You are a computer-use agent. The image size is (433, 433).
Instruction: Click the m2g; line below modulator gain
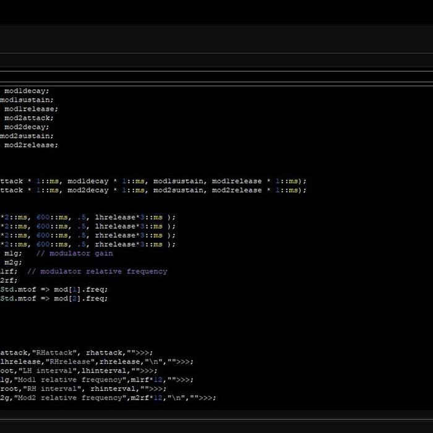click(x=12, y=263)
